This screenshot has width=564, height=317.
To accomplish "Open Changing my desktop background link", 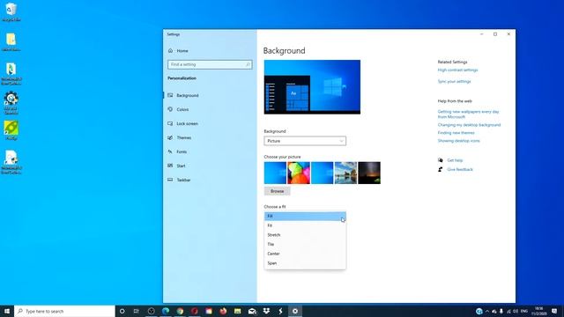I will coord(469,125).
